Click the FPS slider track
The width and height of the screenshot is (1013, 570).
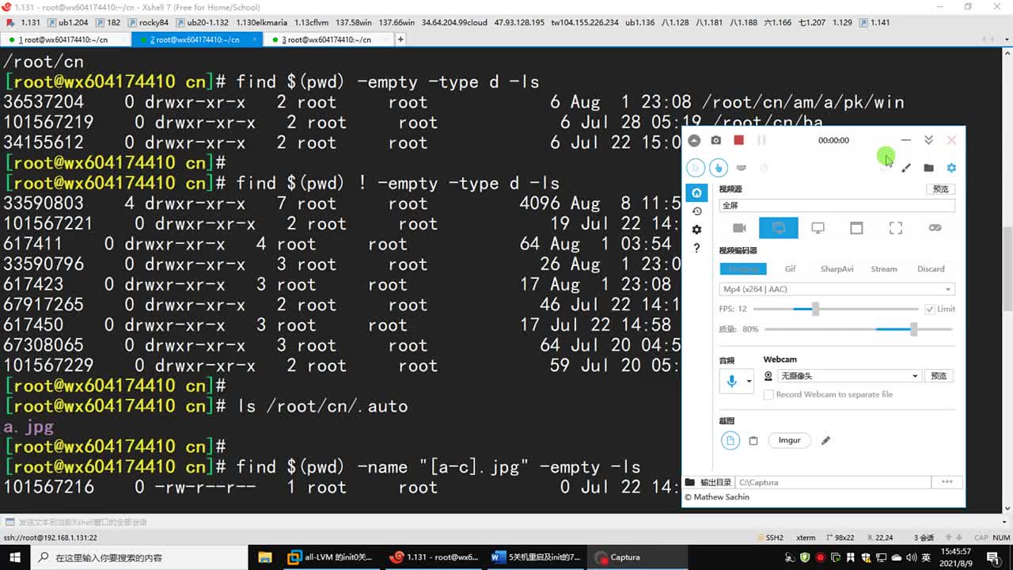(836, 309)
